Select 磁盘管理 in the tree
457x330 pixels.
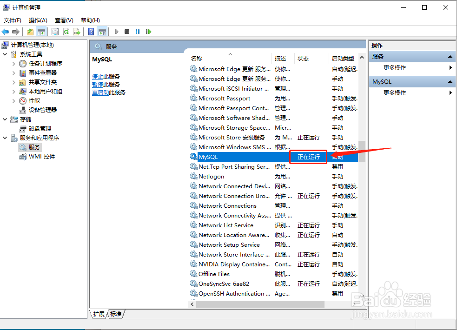click(x=40, y=128)
